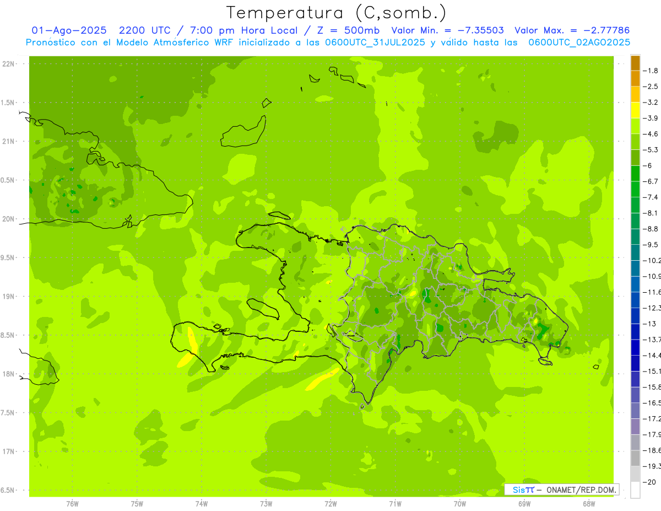Pick the lime swatch between -3.9 and -4.6
The width and height of the screenshot is (661, 511).
(635, 126)
